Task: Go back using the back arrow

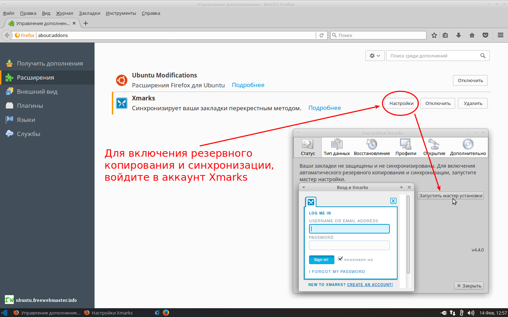Action: pyautogui.click(x=7, y=35)
